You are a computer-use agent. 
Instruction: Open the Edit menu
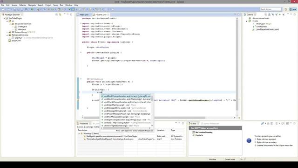pyautogui.click(x=8, y=5)
